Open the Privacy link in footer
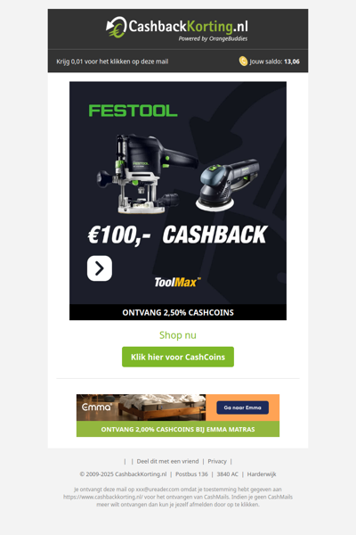356x535 pixels. point(217,461)
